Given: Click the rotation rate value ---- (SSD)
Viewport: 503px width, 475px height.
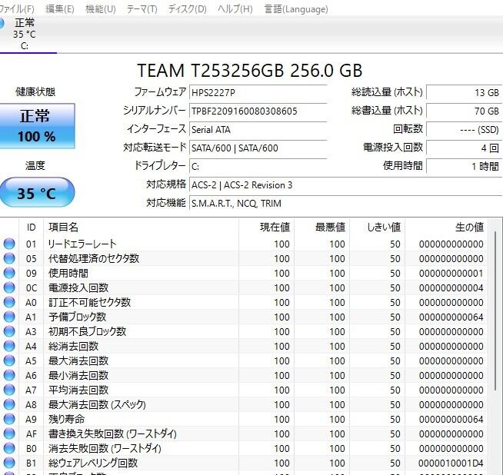Looking at the screenshot, I should (464, 130).
